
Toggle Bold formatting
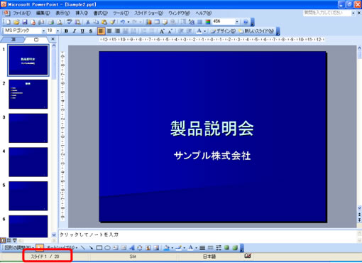tap(67, 31)
